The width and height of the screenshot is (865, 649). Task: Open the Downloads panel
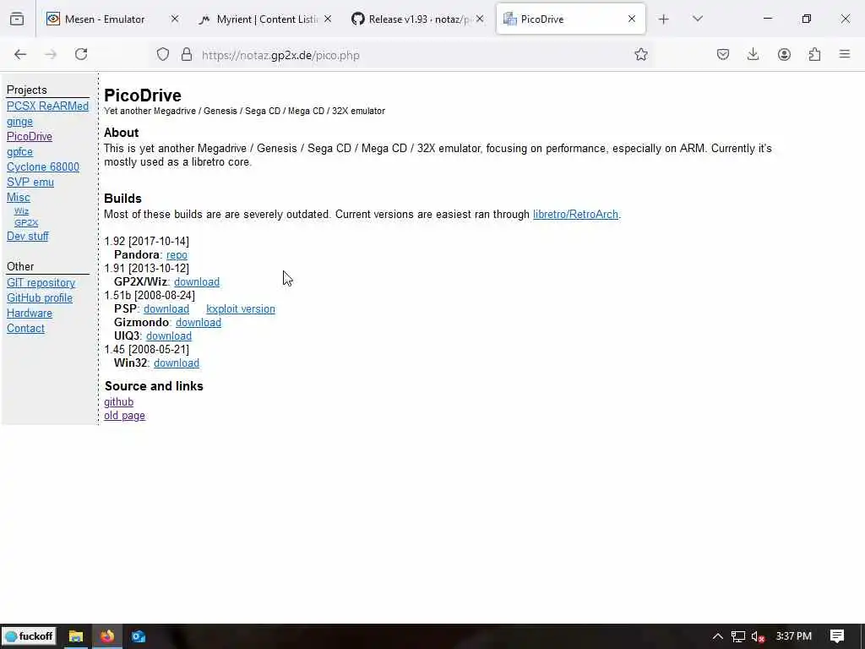753,54
